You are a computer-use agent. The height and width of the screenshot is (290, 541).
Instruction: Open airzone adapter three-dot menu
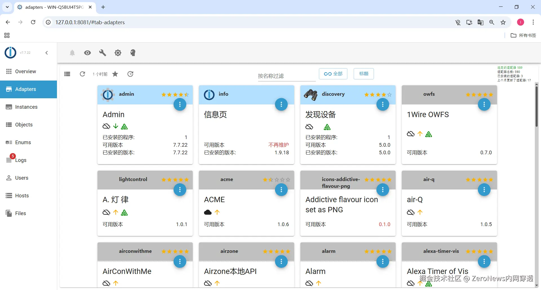(281, 262)
